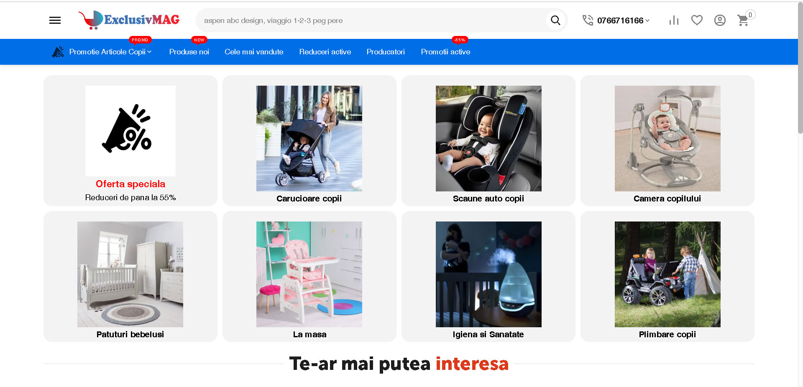Open Cele mai vandute menu item
Screen dimensions: 803x387
coord(254,52)
